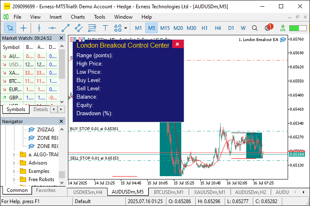
Task: Select BTC... symbol row in Market Watch
Action: (30, 81)
